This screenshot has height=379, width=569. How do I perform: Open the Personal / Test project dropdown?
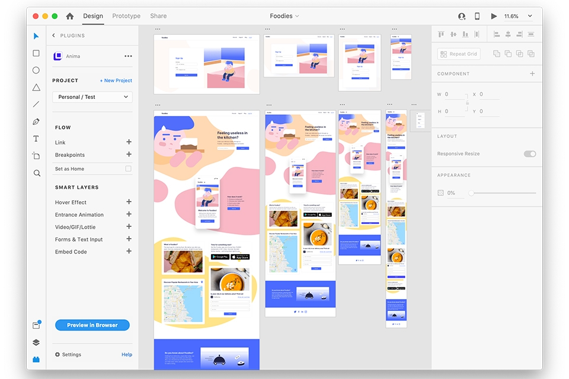(92, 97)
